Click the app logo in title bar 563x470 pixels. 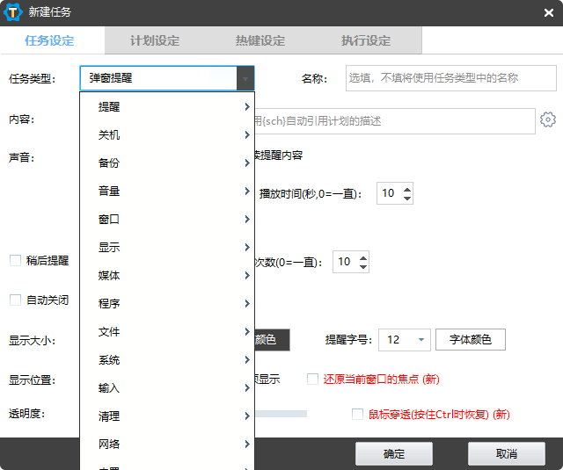tap(13, 12)
